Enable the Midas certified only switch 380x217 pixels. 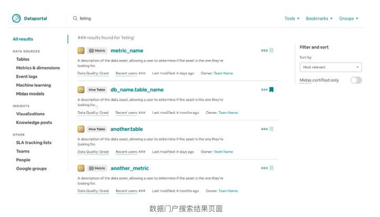tap(356, 80)
